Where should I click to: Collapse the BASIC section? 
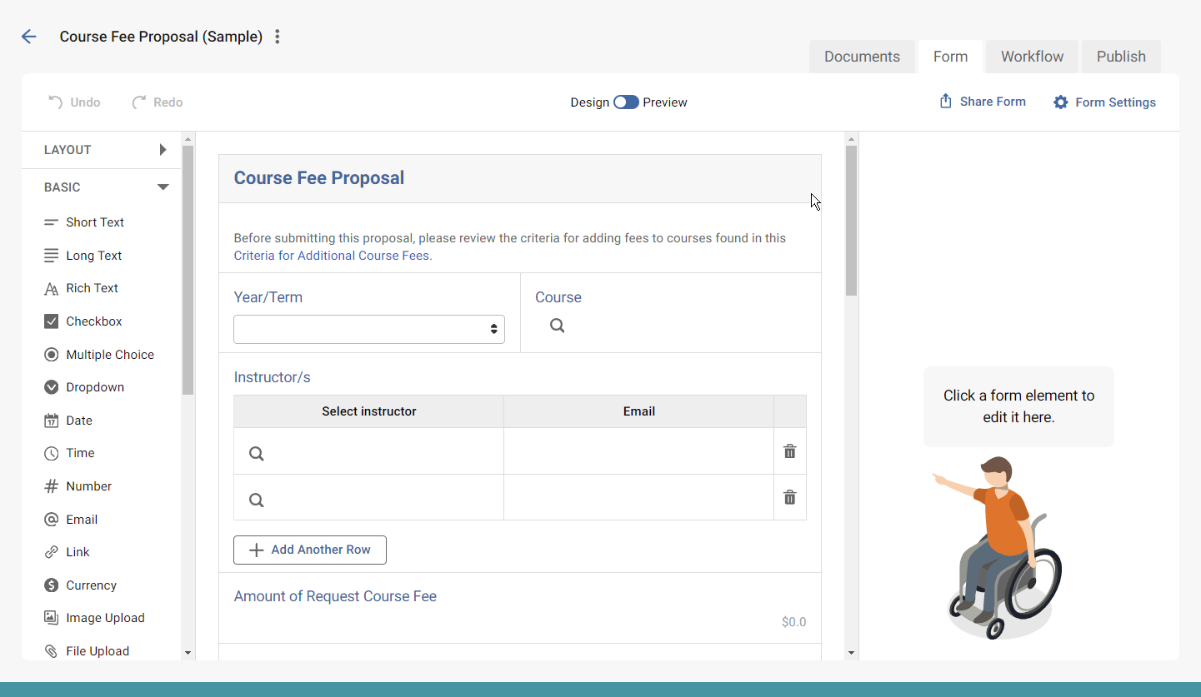[163, 187]
